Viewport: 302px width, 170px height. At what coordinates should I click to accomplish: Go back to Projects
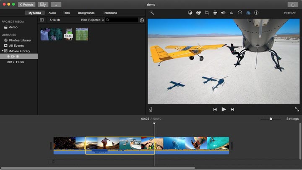pos(26,5)
